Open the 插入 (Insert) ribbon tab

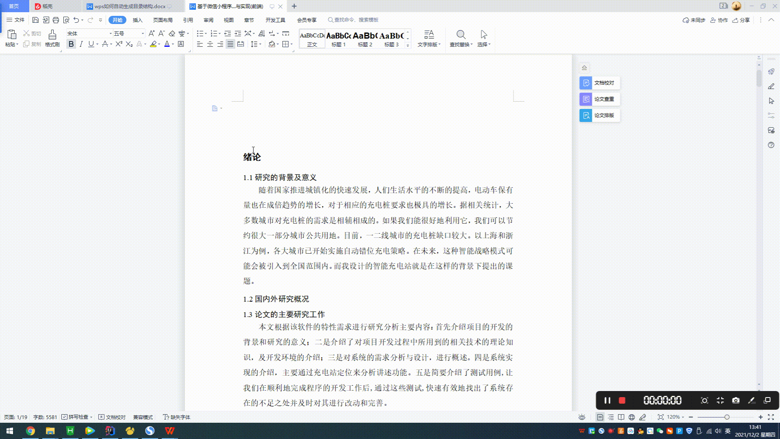click(x=137, y=20)
